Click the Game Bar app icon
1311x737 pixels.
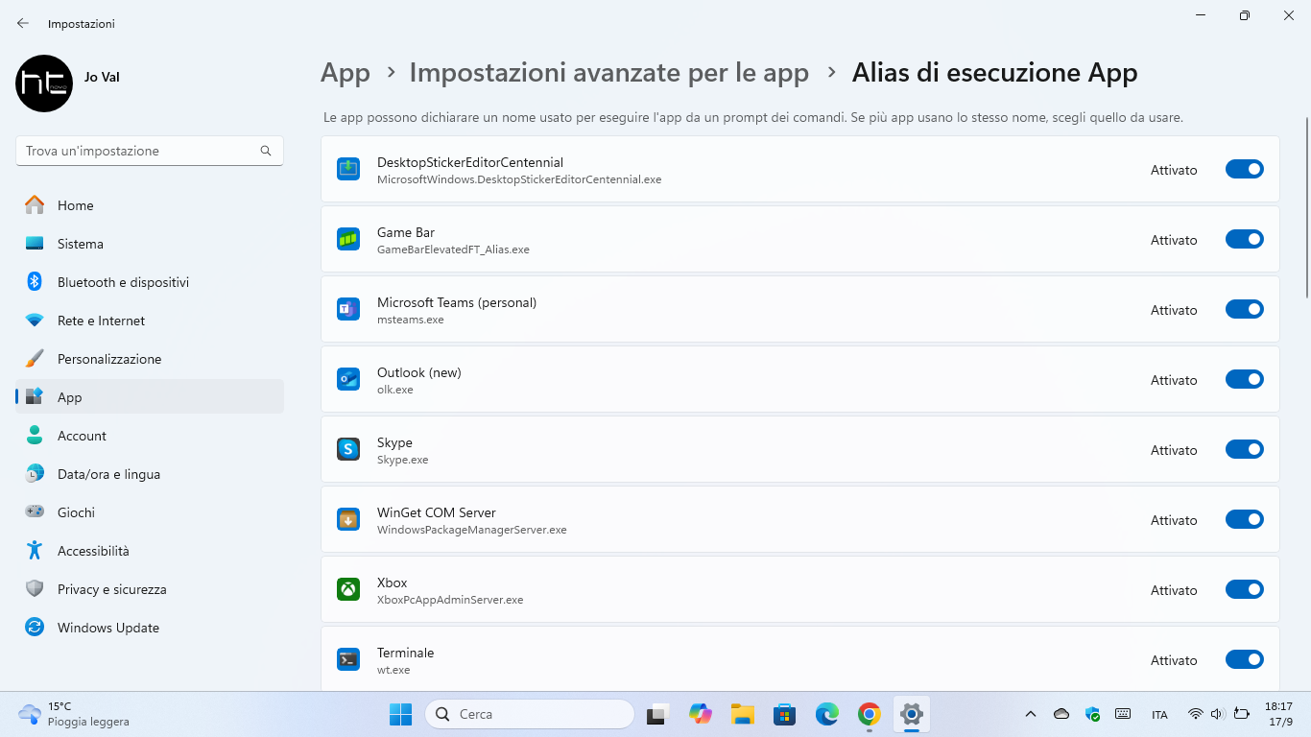click(348, 239)
